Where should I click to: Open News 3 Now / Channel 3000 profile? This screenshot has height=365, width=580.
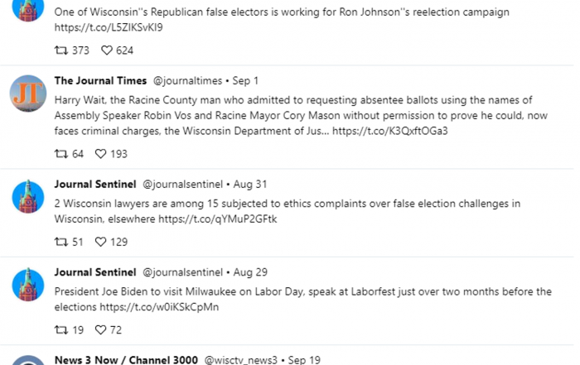click(126, 360)
